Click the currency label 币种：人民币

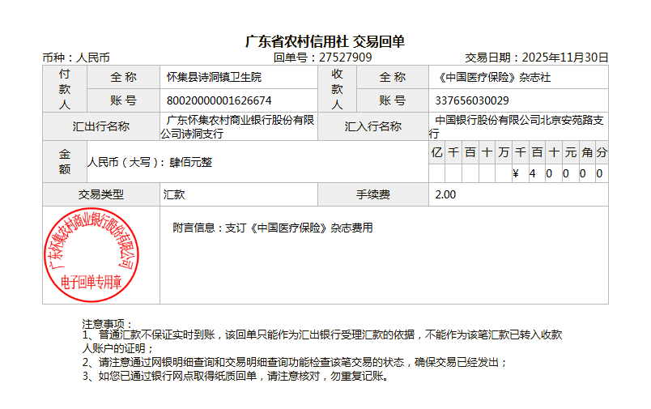[x=76, y=58]
